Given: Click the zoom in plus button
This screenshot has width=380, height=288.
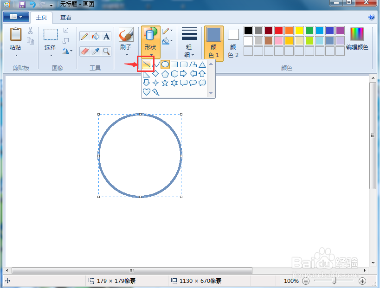Looking at the screenshot, I should coord(362,281).
